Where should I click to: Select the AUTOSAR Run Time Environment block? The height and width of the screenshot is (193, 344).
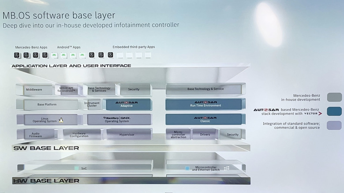point(206,104)
